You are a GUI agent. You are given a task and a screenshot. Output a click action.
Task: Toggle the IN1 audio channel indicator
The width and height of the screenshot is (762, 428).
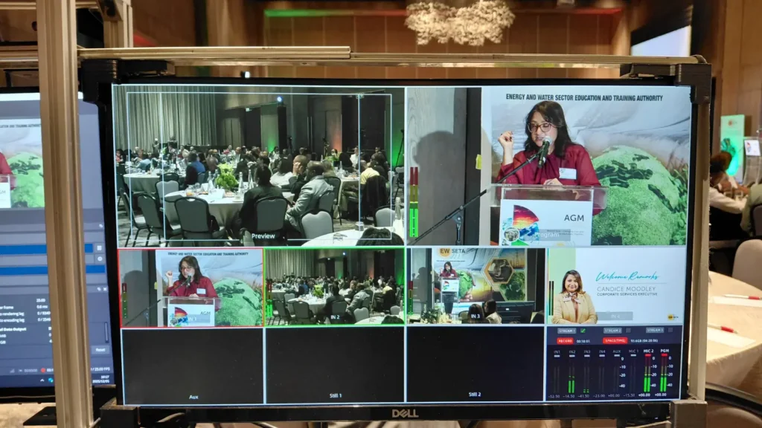click(557, 356)
